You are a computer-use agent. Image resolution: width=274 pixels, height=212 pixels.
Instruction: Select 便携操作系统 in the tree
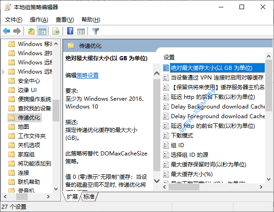[x=35, y=99]
